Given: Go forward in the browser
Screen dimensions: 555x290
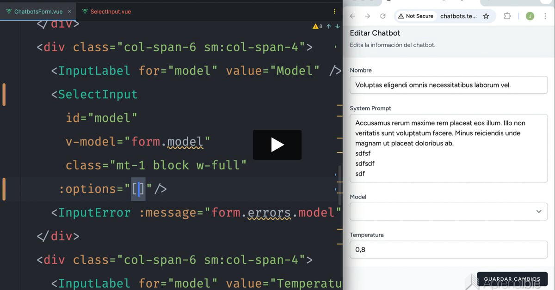Looking at the screenshot, I should click(368, 16).
